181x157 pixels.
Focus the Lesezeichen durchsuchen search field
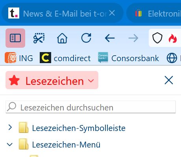[90, 107]
